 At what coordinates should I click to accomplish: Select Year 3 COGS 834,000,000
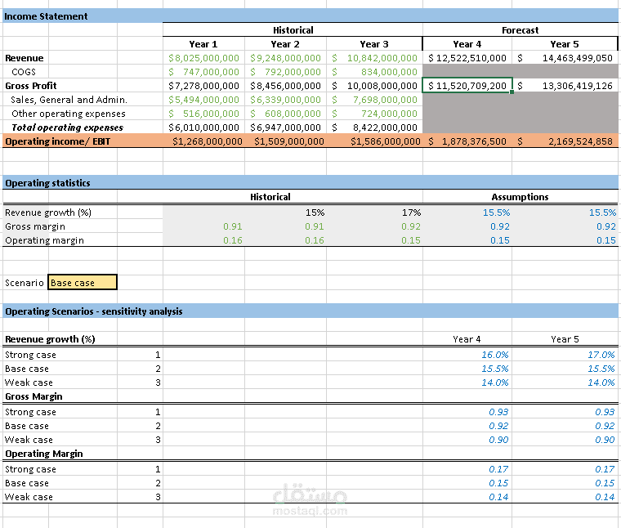click(375, 72)
